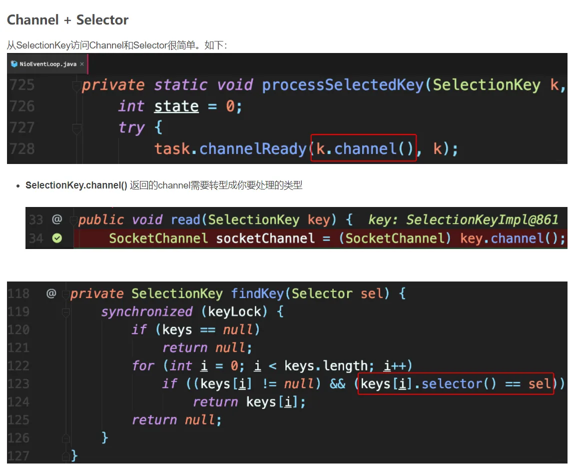Viewport: 575px width, 471px height.
Task: Click the fold end marker on line 126
Action: pos(65,438)
